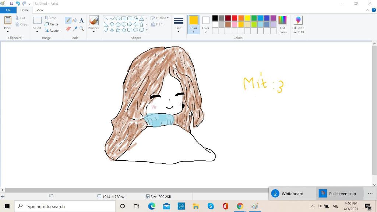The width and height of the screenshot is (377, 212).
Task: Select the Text tool
Action: [81, 21]
